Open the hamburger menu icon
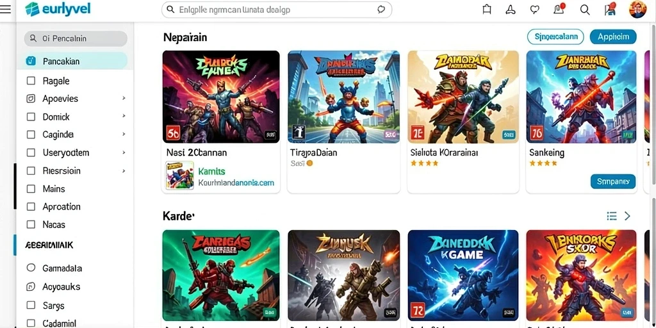The image size is (656, 328). point(5,9)
